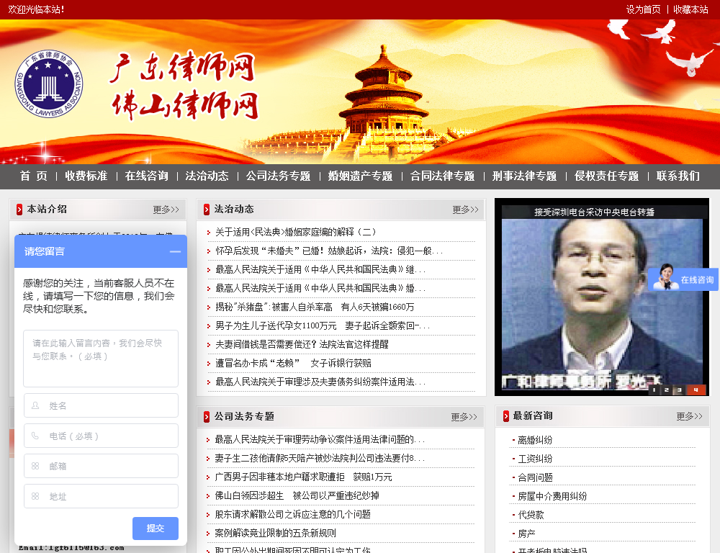Show slide 1 in the video carousel
The image size is (720, 553).
654,390
